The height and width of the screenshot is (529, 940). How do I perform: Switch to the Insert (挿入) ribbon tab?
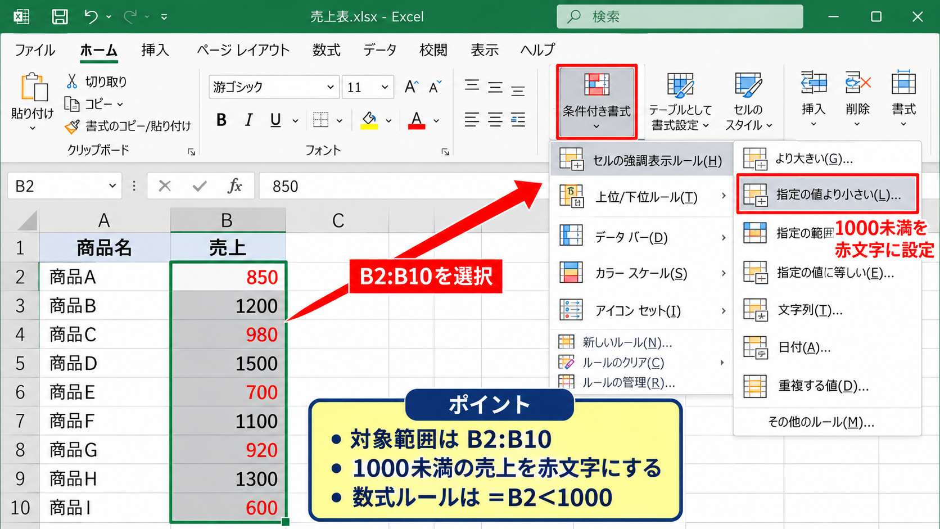coord(155,50)
